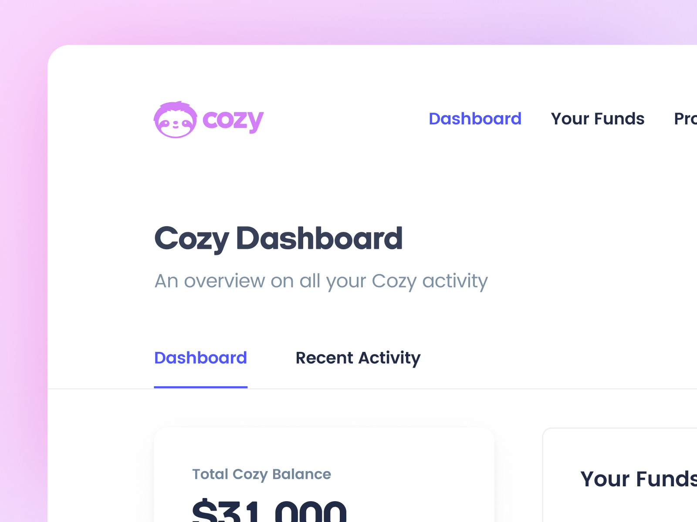Click the word Cozy in the page heading
697x522 pixels.
coord(192,239)
